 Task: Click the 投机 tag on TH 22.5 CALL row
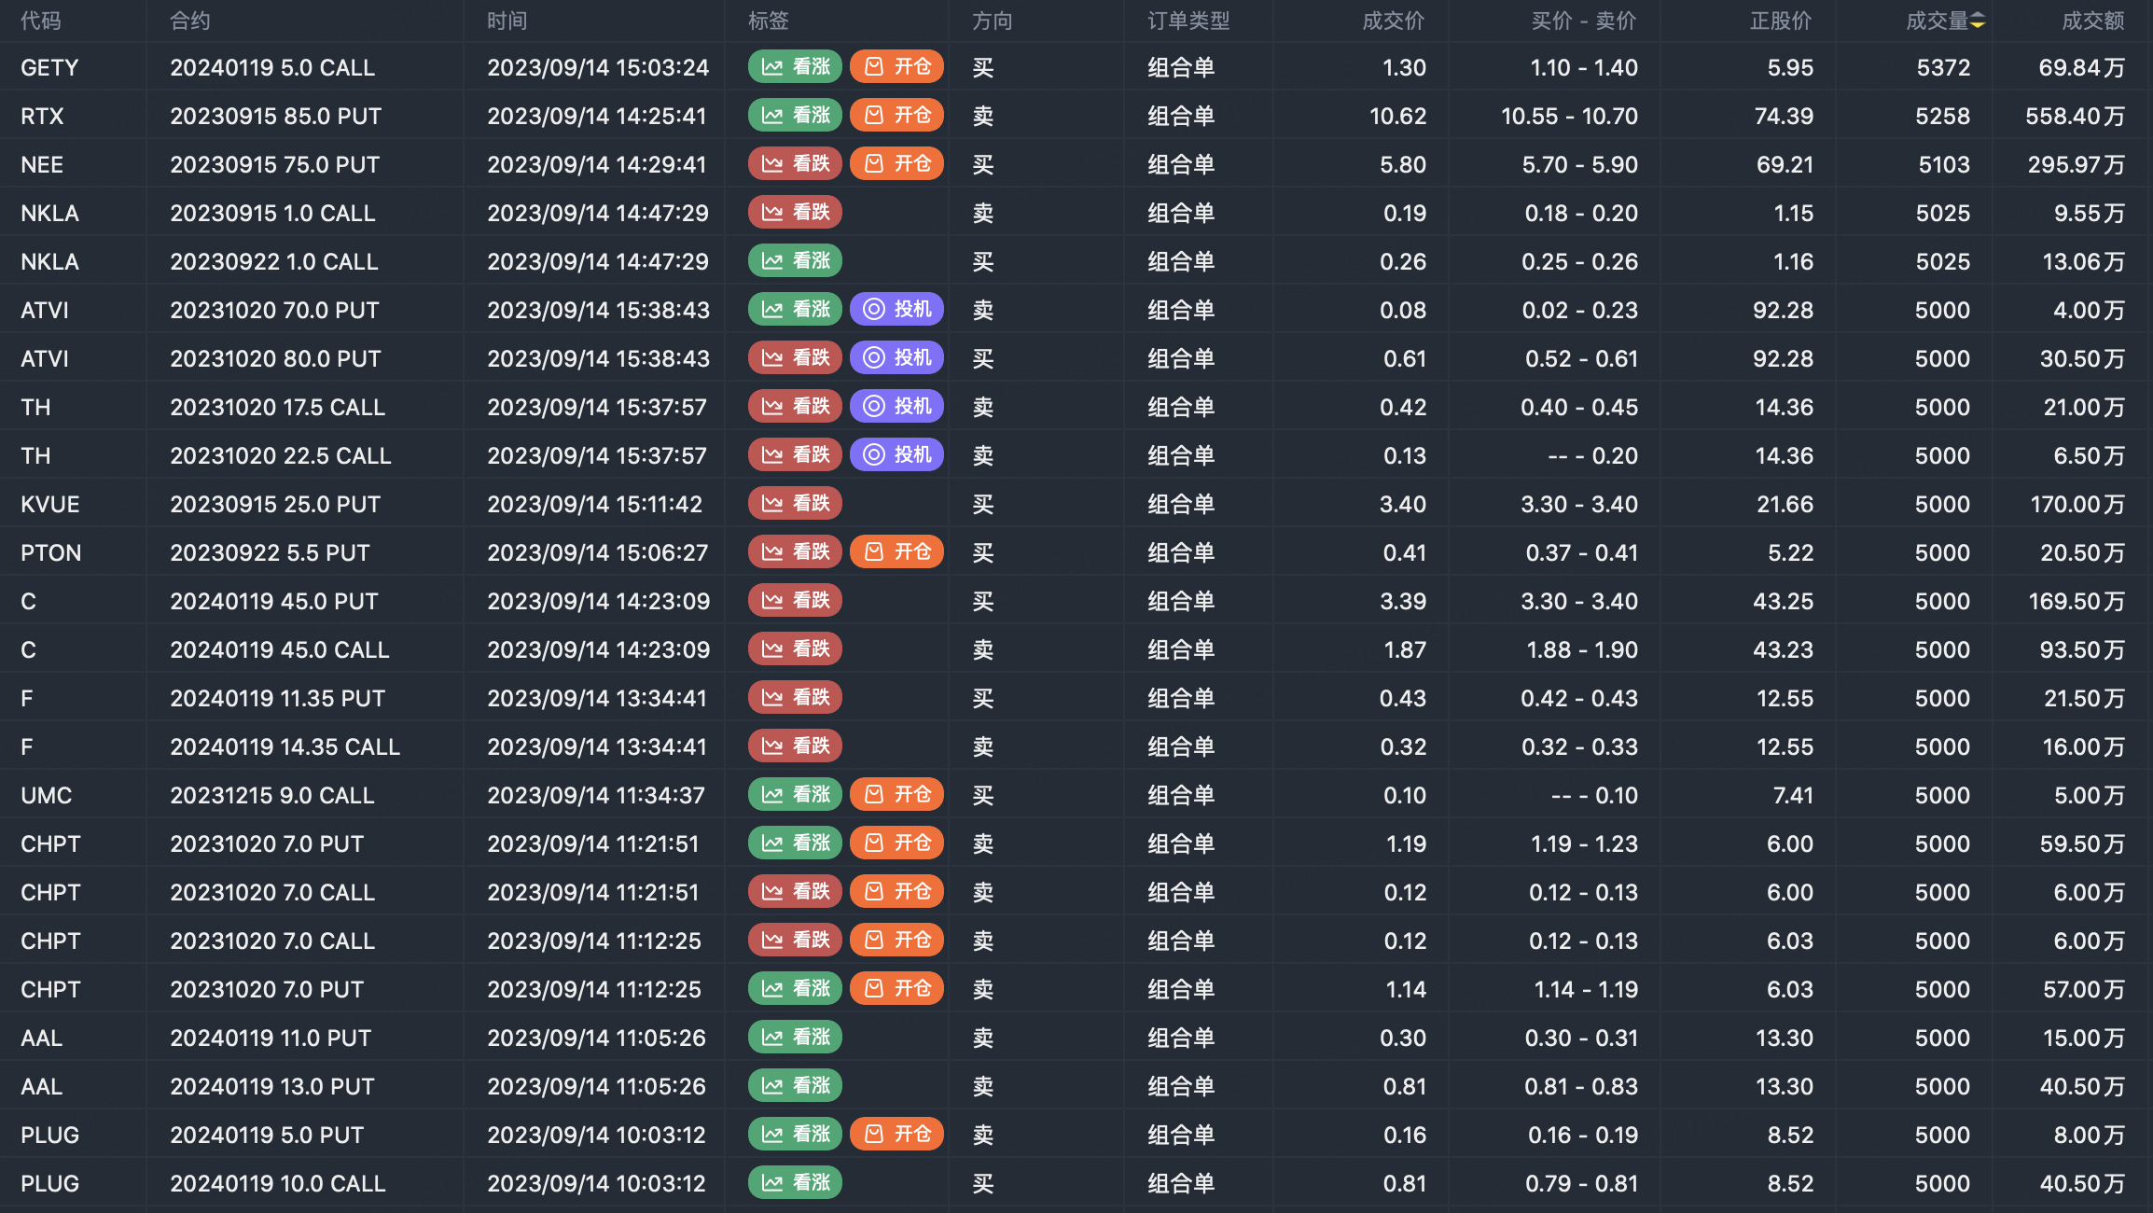[x=896, y=455]
